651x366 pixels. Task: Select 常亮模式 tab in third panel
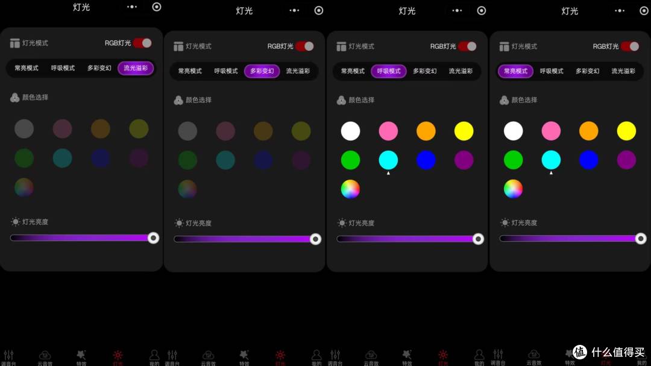[353, 71]
